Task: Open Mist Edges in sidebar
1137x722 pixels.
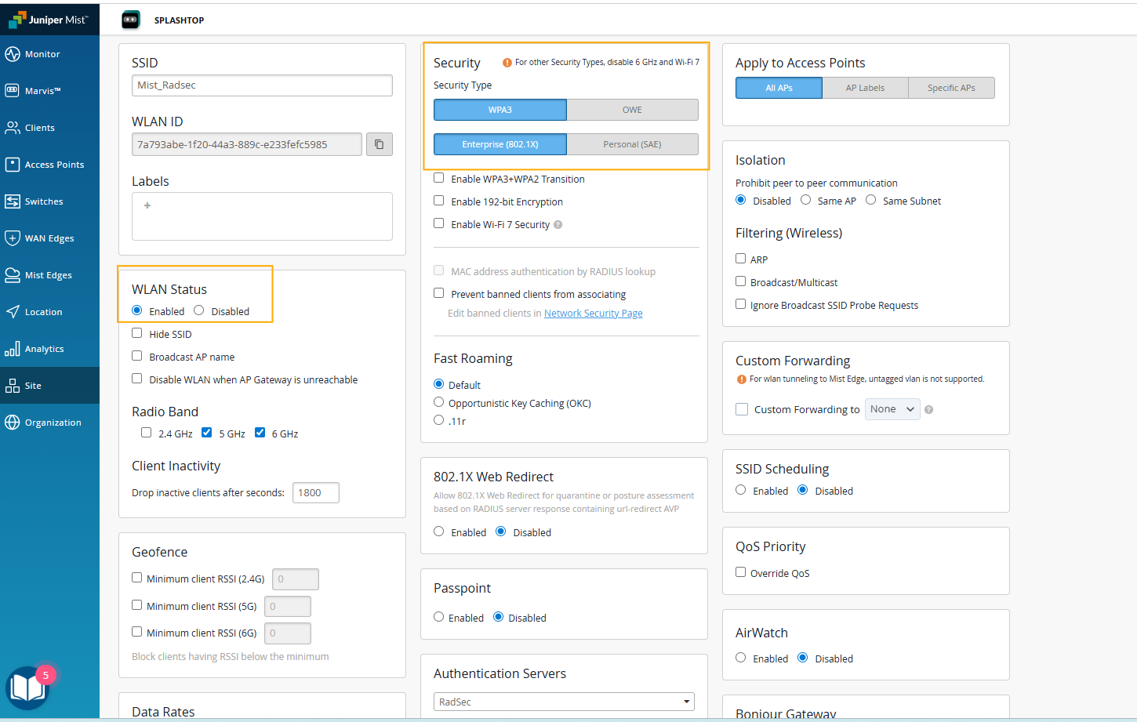Action: [x=49, y=275]
